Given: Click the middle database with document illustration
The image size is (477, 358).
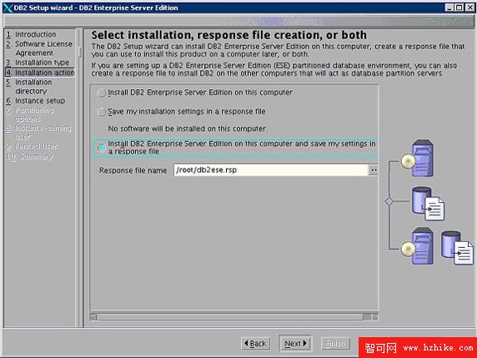Looking at the screenshot, I should pos(428,204).
